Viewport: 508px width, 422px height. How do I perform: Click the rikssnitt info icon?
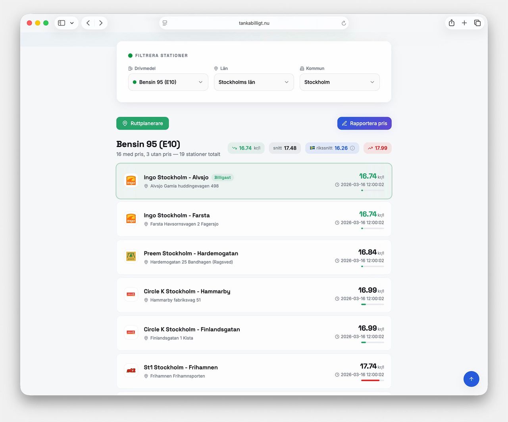click(x=352, y=148)
